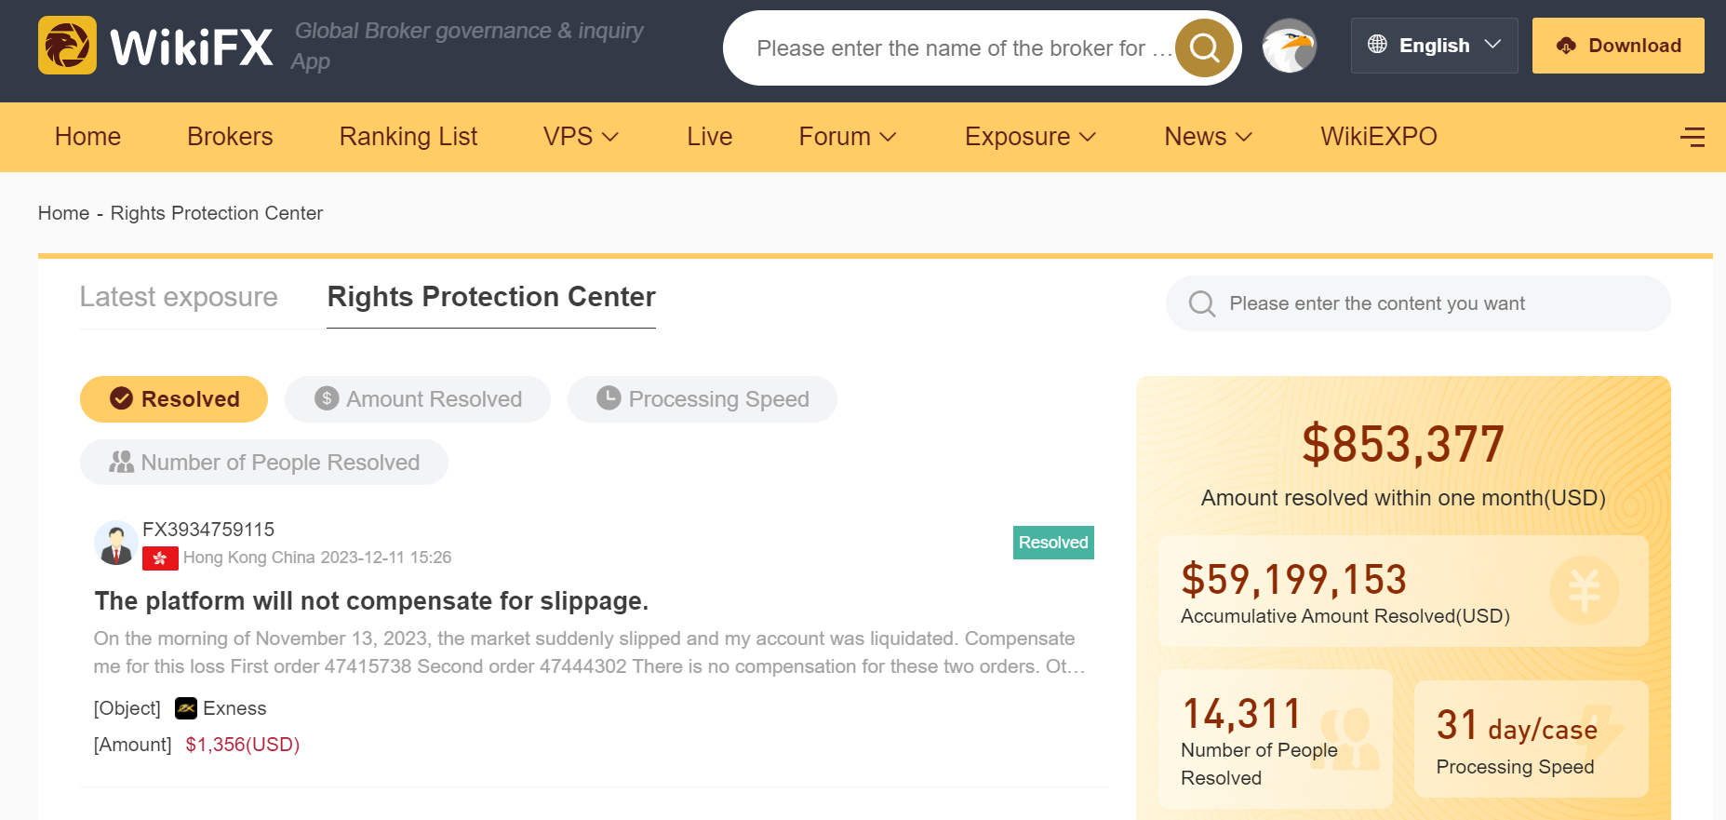The width and height of the screenshot is (1726, 820).
Task: Click the Exness broker logo icon
Action: [x=186, y=708]
